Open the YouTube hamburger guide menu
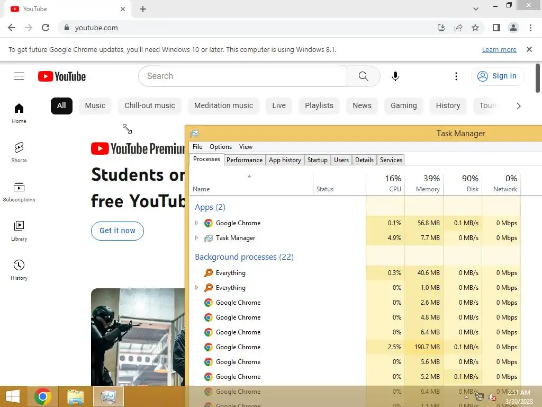542x407 pixels. click(19, 76)
